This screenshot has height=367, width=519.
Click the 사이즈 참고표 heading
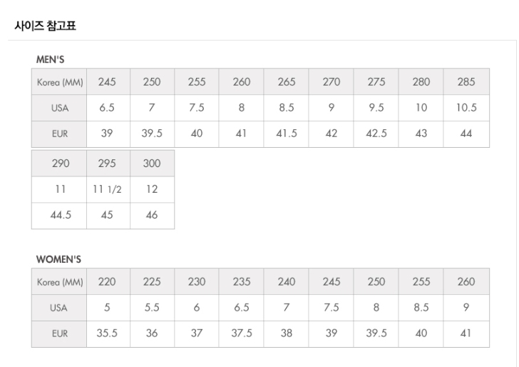click(x=46, y=26)
